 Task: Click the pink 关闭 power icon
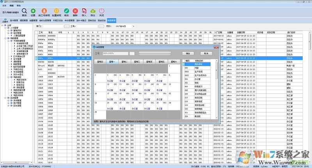102,11
